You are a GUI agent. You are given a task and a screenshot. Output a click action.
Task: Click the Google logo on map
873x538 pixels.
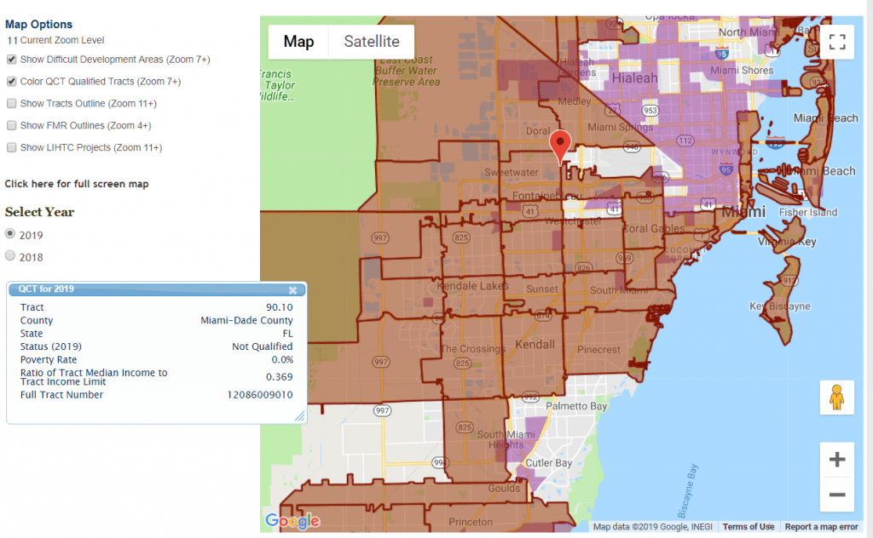(x=292, y=521)
